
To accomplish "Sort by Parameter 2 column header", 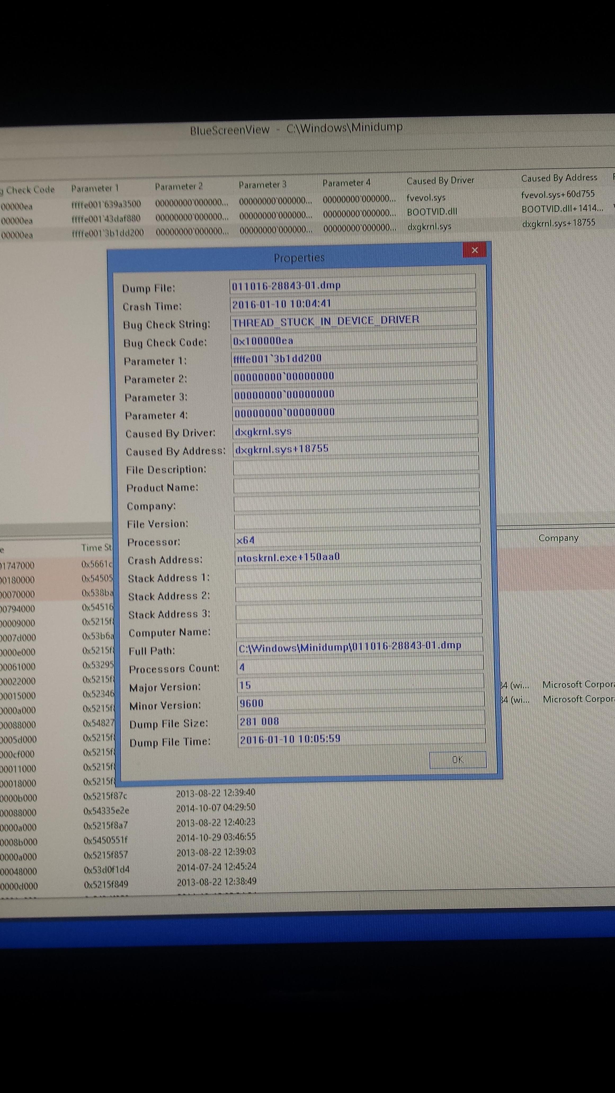I will click(x=179, y=186).
